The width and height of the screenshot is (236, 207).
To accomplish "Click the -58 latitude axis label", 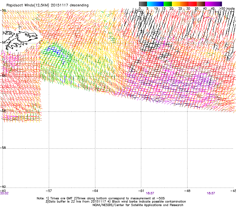I will pos(3,148).
